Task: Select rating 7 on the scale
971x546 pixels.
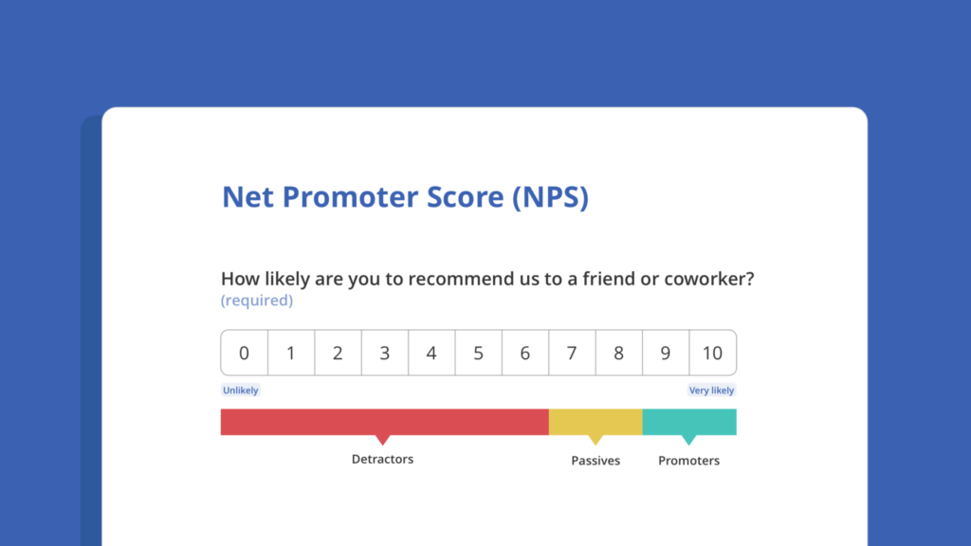Action: 572,353
